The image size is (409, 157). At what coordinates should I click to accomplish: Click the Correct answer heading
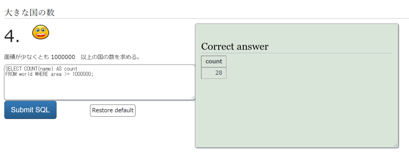click(234, 47)
